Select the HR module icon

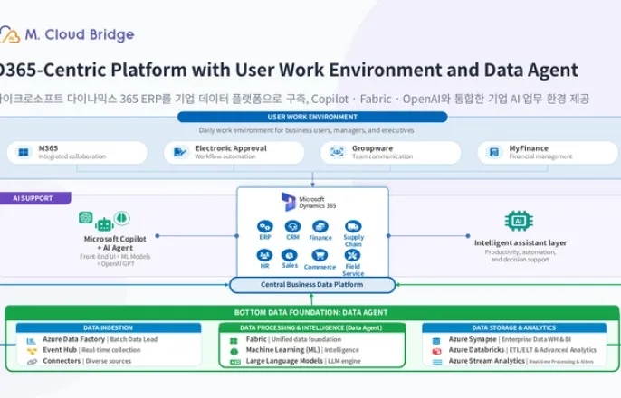pos(264,256)
